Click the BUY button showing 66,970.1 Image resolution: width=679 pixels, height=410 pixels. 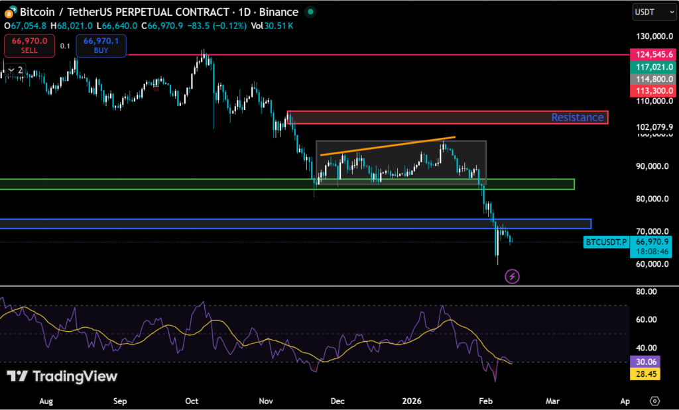click(x=101, y=46)
